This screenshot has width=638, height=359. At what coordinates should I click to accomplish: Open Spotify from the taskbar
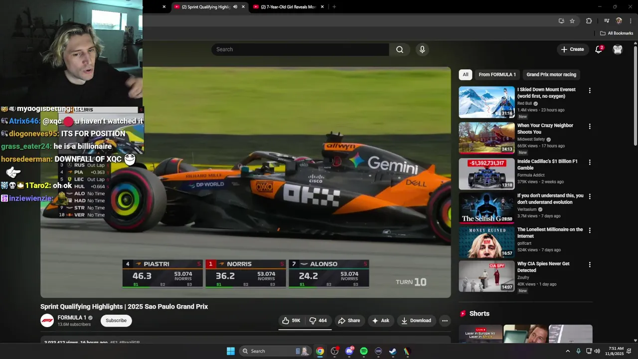[x=364, y=351]
